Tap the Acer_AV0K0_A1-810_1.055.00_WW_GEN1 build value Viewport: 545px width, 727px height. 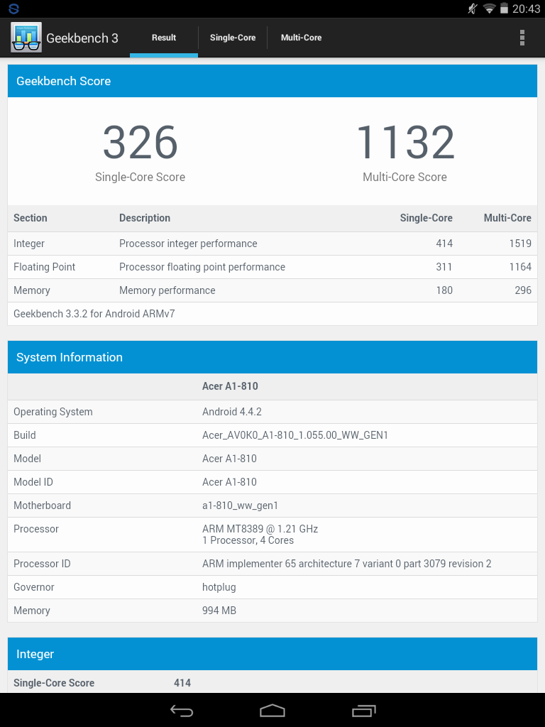(294, 435)
